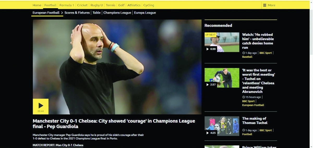This screenshot has width=313, height=148.
Task: View the Champions League section
Action: [117, 13]
